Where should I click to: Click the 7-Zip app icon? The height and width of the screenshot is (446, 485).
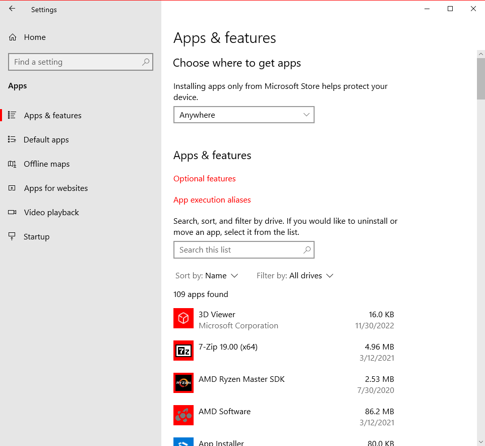(184, 351)
